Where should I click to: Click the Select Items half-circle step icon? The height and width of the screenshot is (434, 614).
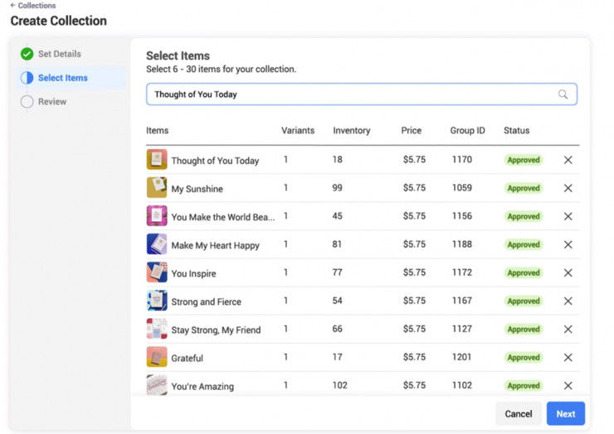pyautogui.click(x=27, y=78)
